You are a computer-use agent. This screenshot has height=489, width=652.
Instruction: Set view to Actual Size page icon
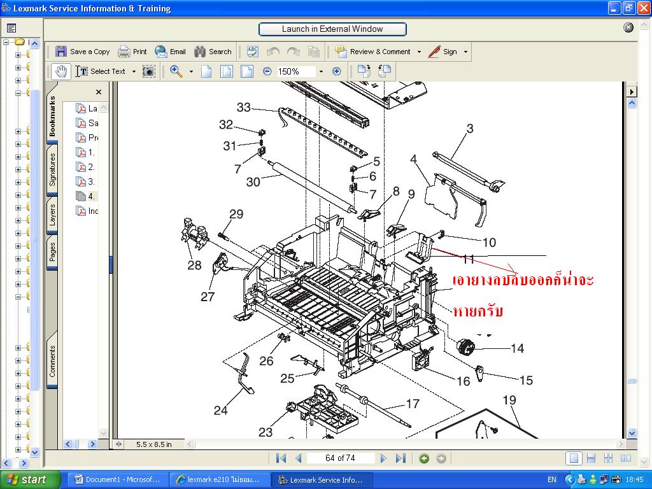point(206,71)
